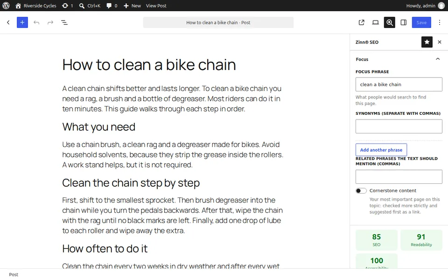Toggle the Zinn SEO sidebar icon
This screenshot has height=280, width=448.
[389, 22]
